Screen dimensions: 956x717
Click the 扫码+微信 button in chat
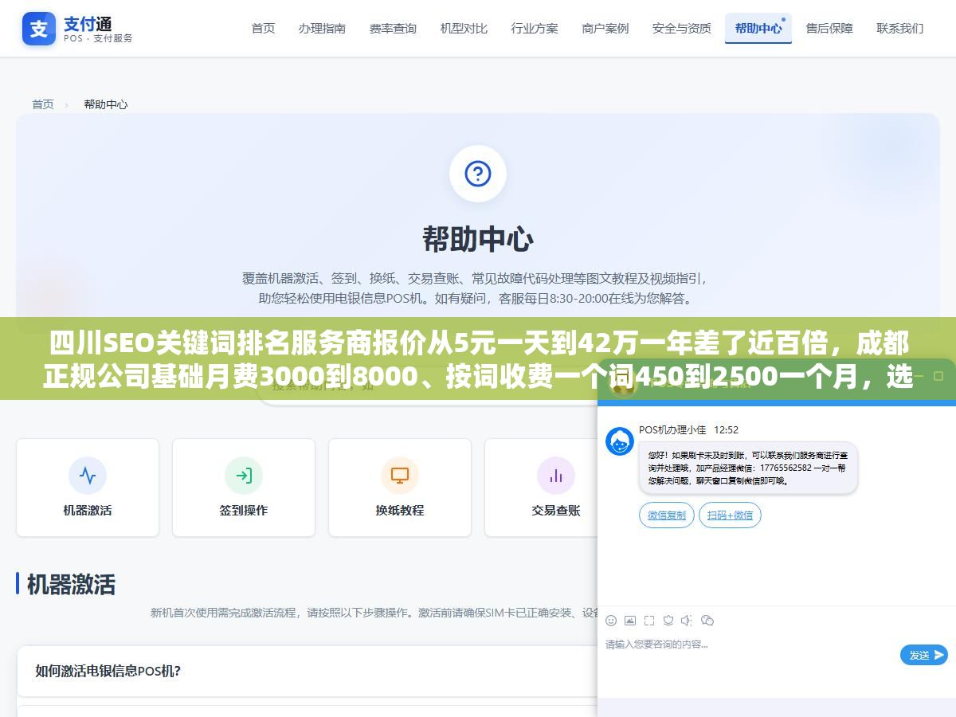[731, 515]
